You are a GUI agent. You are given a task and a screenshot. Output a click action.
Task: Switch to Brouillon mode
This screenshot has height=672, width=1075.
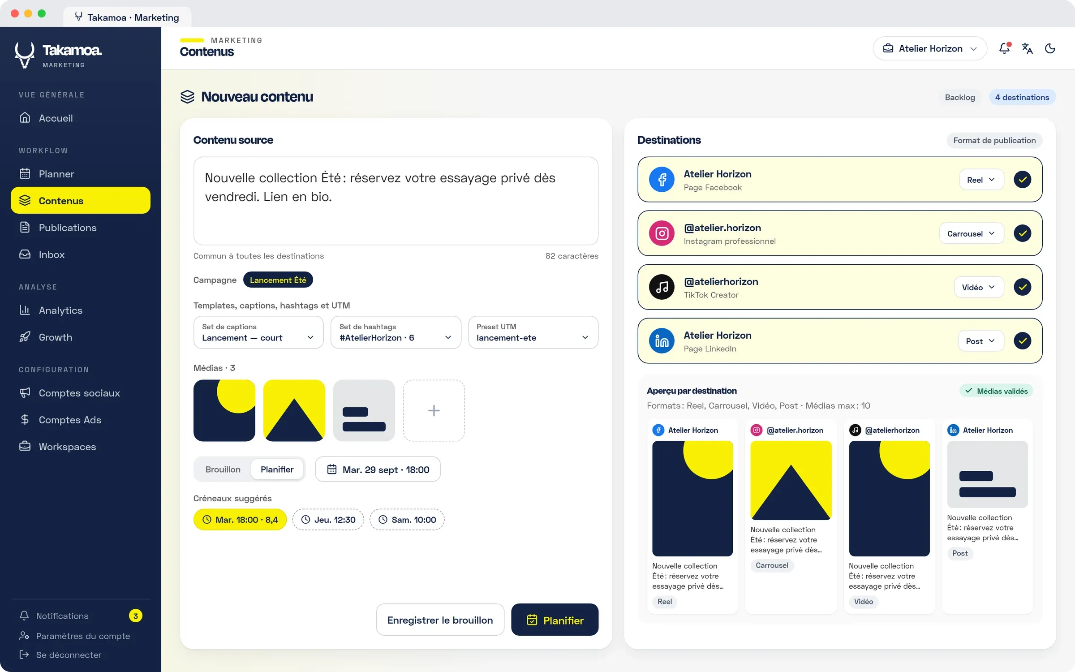pyautogui.click(x=223, y=469)
